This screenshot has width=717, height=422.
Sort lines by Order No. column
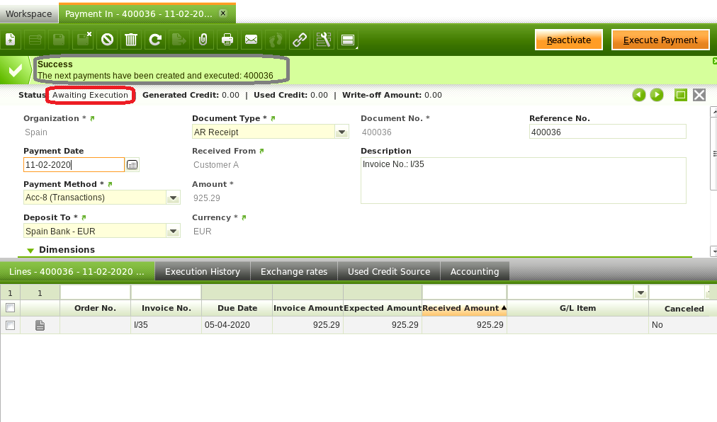pos(95,308)
